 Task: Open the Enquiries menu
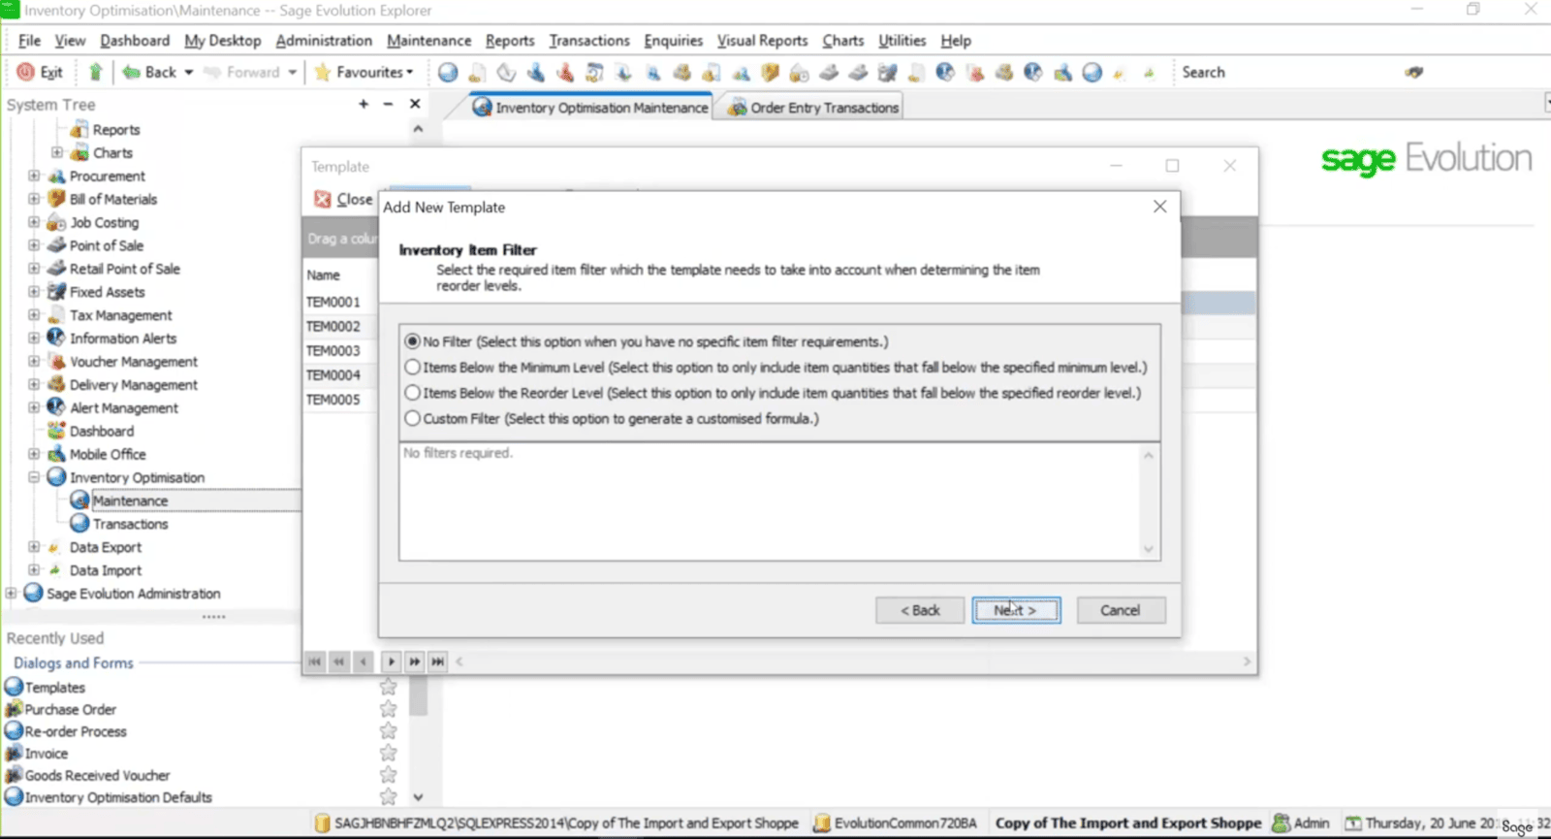point(673,41)
